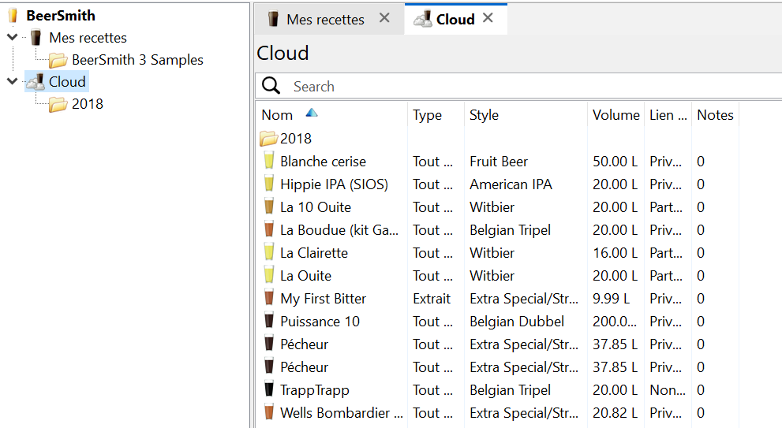Click the My First Bitter beer icon
Viewport: 782px width, 428px height.
tap(269, 299)
